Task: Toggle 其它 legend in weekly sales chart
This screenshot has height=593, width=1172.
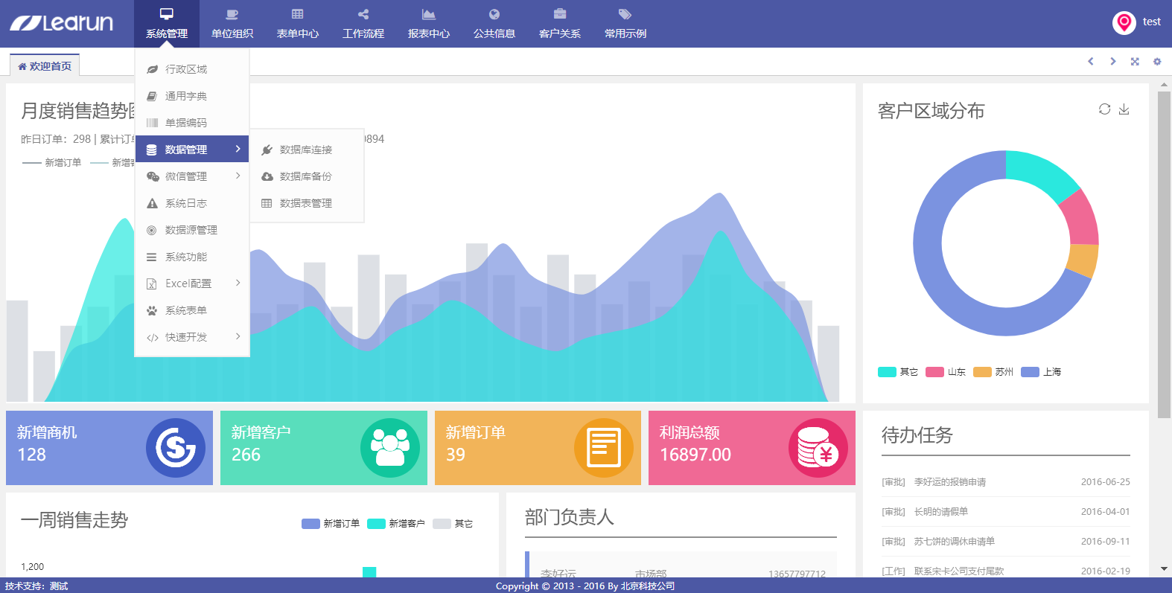Action: click(x=453, y=524)
